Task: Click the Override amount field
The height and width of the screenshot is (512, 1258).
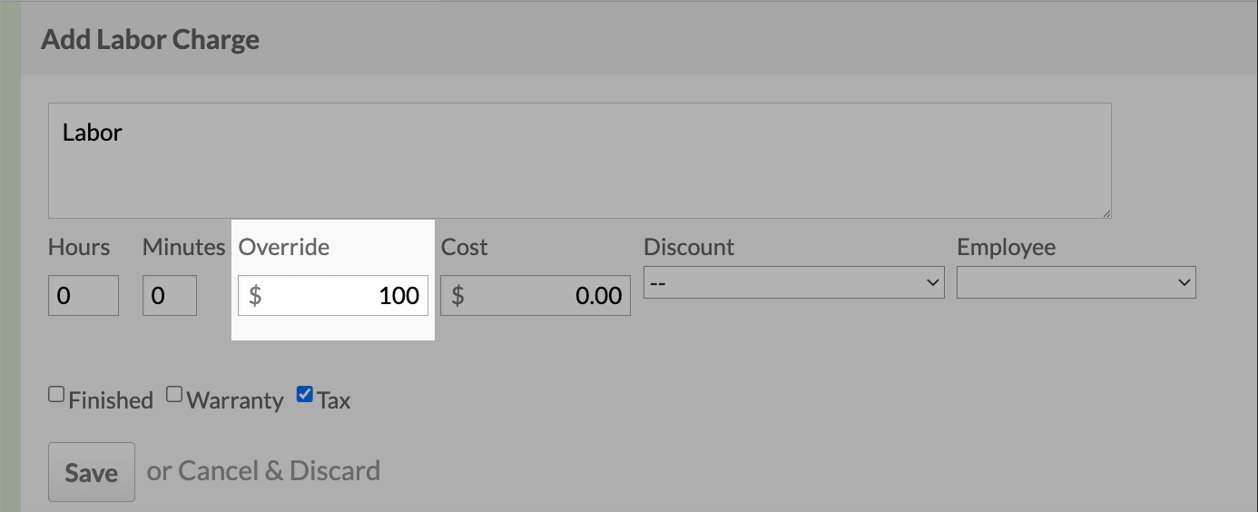Action: (x=333, y=296)
